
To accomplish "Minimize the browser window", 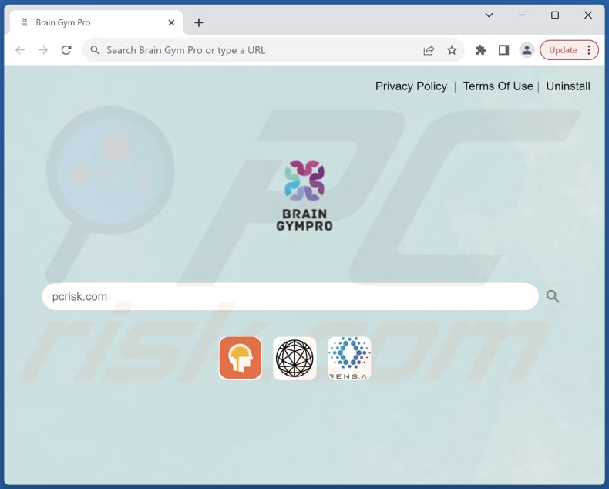I will tap(522, 15).
